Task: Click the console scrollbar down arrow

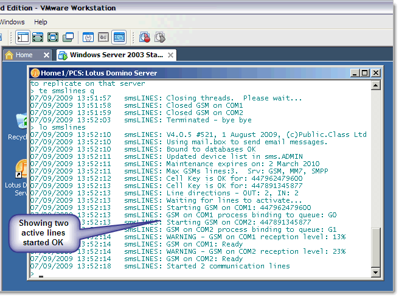Action: click(x=376, y=273)
